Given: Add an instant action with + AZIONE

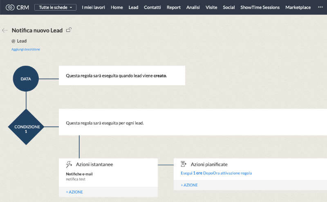Looking at the screenshot, I should [74, 192].
